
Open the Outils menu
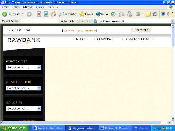pyautogui.click(x=50, y=7)
